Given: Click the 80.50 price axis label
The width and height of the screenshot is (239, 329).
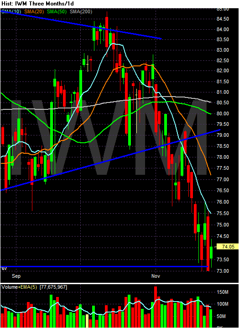Looking at the screenshot, I should pyautogui.click(x=223, y=102).
